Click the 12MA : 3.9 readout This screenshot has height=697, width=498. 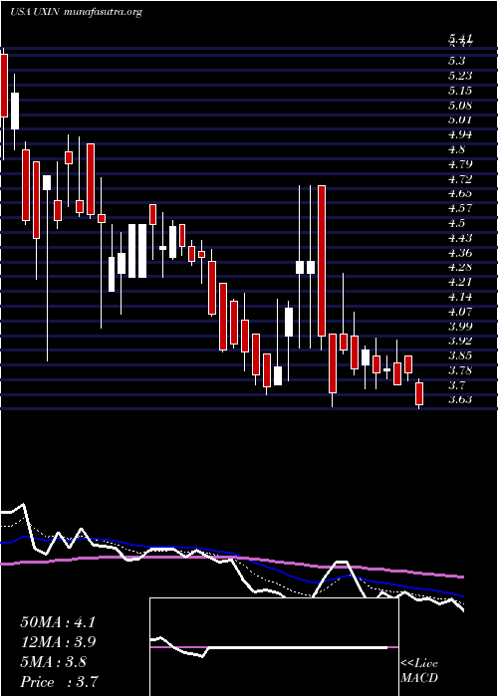[x=58, y=642]
